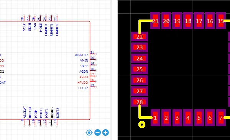
Task: Click the AVDD pin label
Action: pos(84,77)
